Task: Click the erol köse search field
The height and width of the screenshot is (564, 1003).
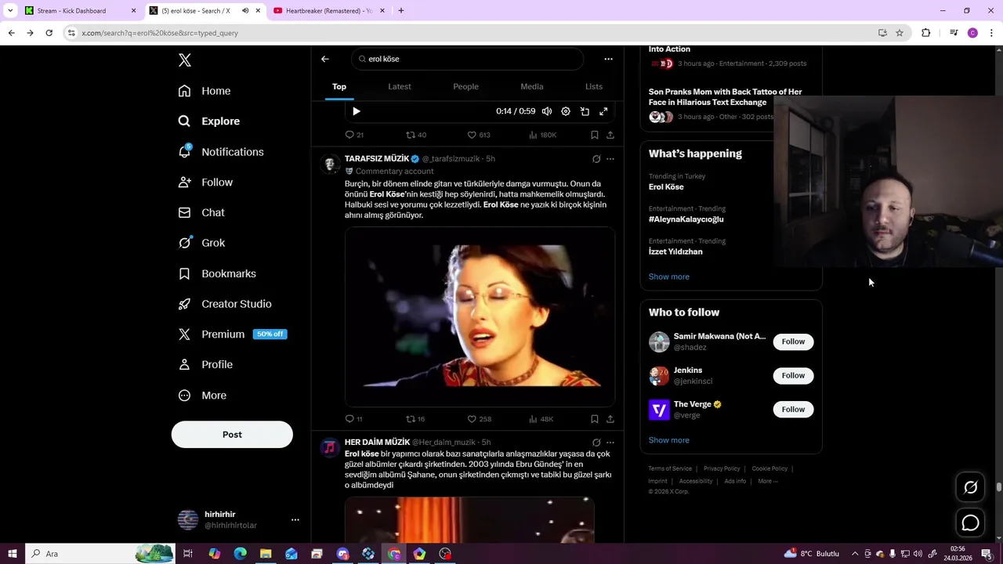Action: pos(467,59)
